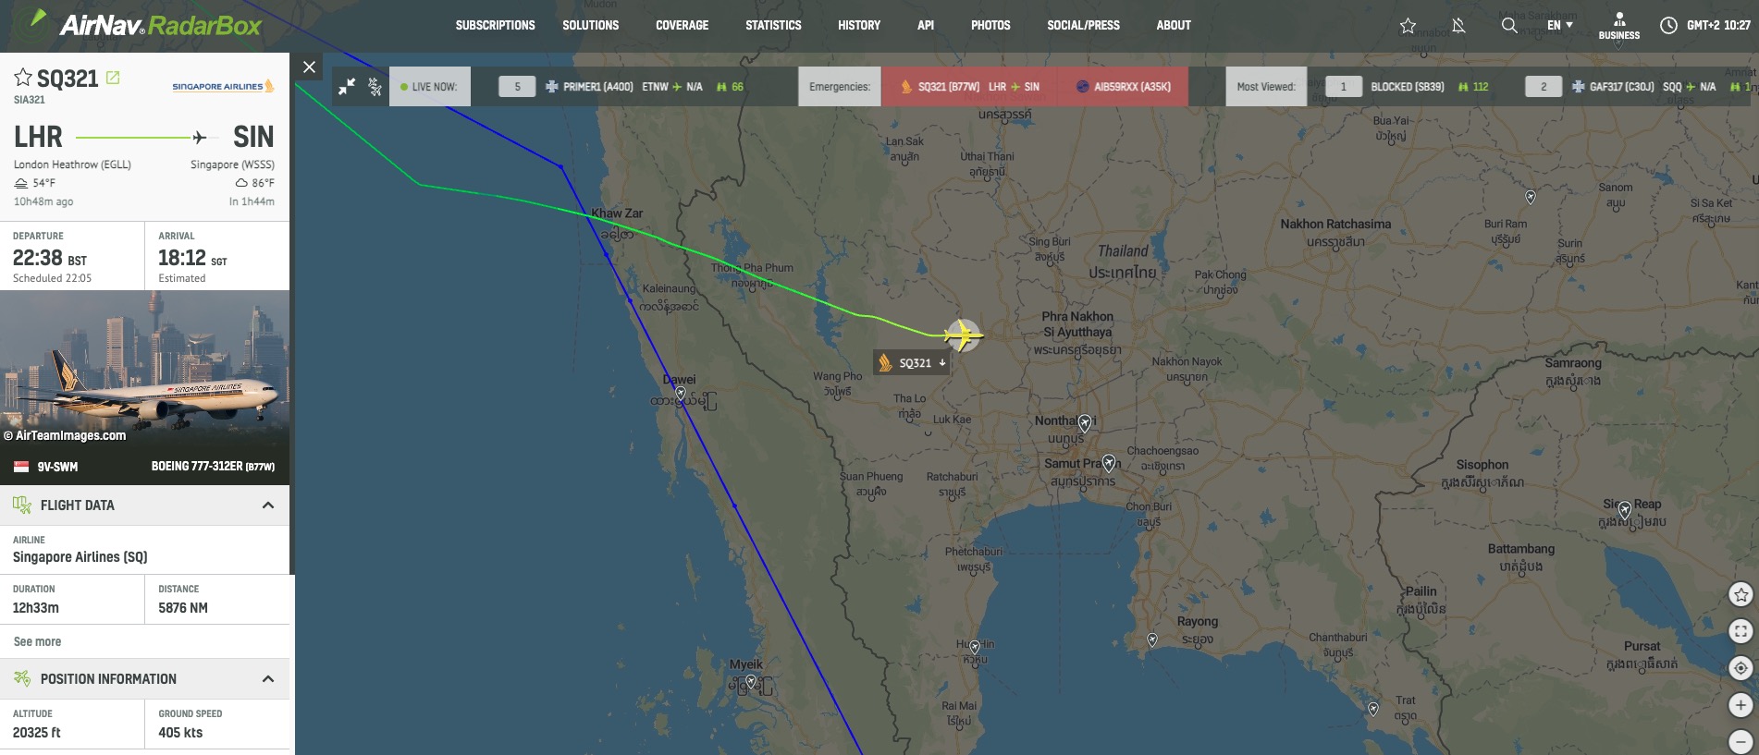Click the GMT+2 clock display

coord(1704,25)
